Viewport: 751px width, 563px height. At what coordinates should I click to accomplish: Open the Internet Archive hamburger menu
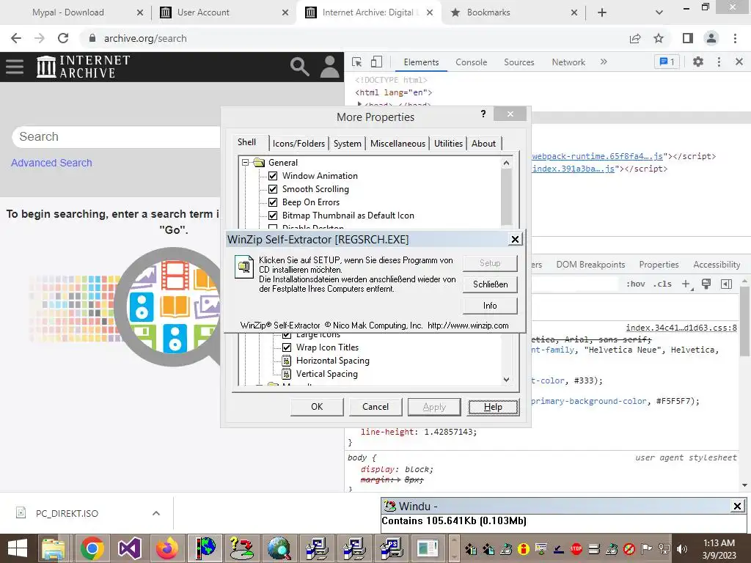[15, 67]
